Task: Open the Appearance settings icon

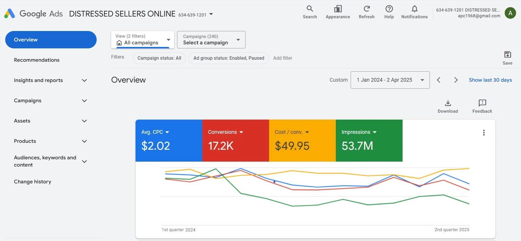Action: click(338, 12)
